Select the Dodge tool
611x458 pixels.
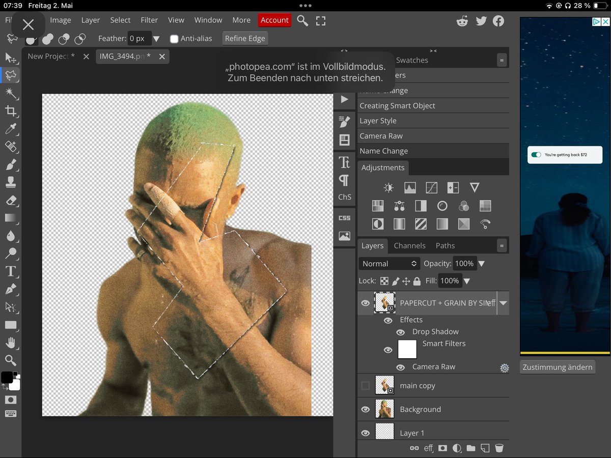click(x=11, y=253)
